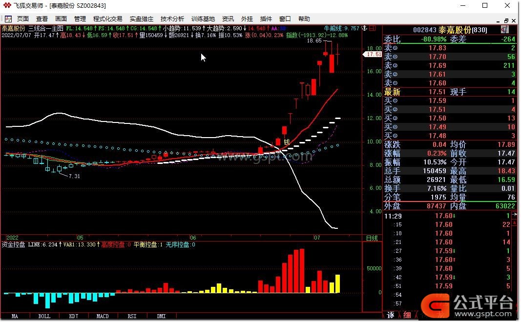Click the 内盘 63022 value
This screenshot has height=322, width=521.
505,206
